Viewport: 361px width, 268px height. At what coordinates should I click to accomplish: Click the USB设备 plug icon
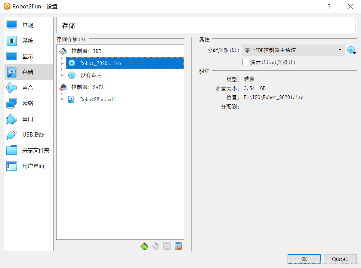[x=12, y=134]
